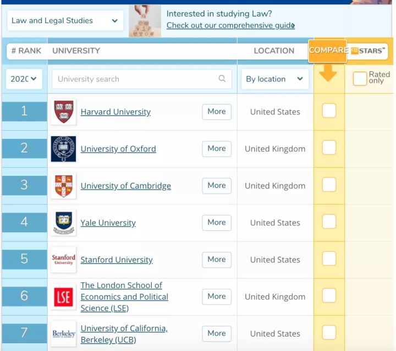The image size is (396, 351).
Task: Click United Kingdom location in Cambridge row
Action: [275, 186]
